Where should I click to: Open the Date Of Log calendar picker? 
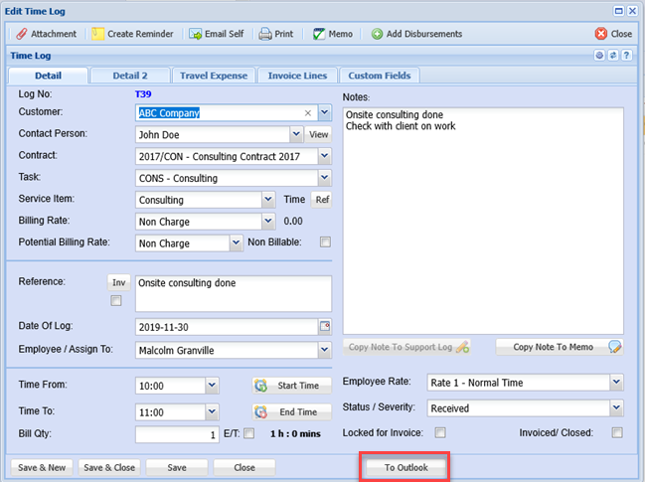point(324,326)
